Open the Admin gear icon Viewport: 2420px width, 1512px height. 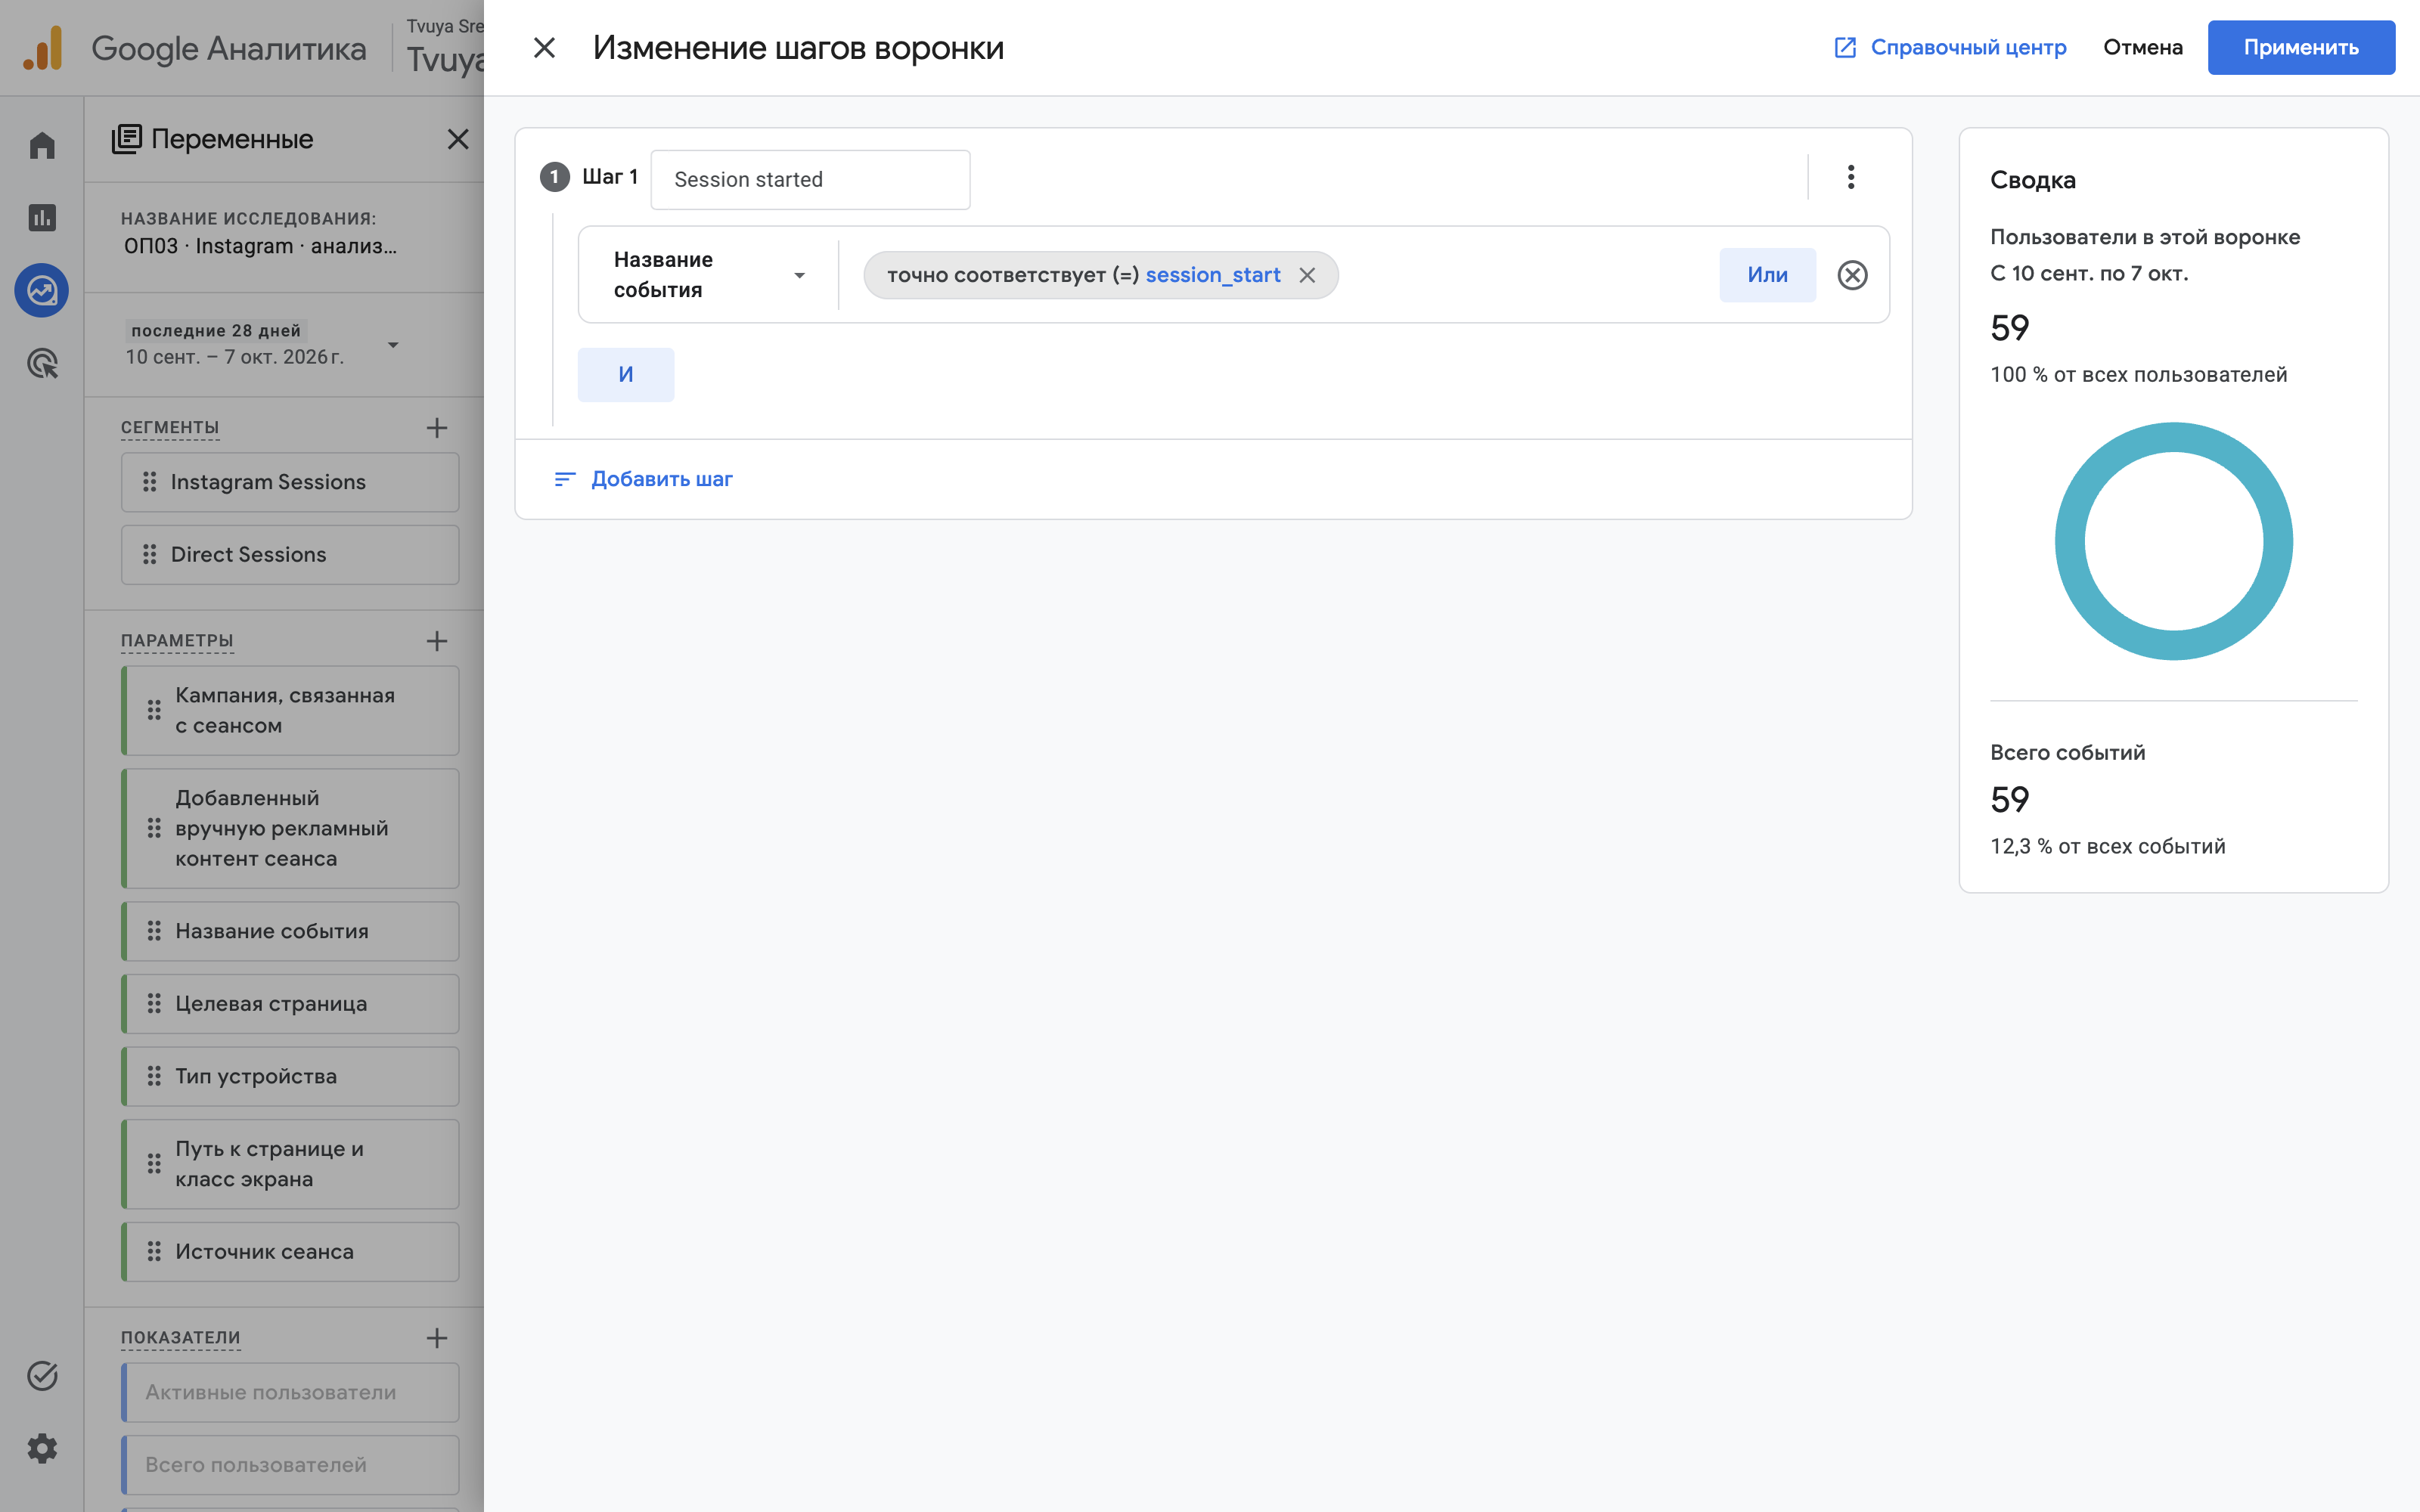tap(42, 1448)
